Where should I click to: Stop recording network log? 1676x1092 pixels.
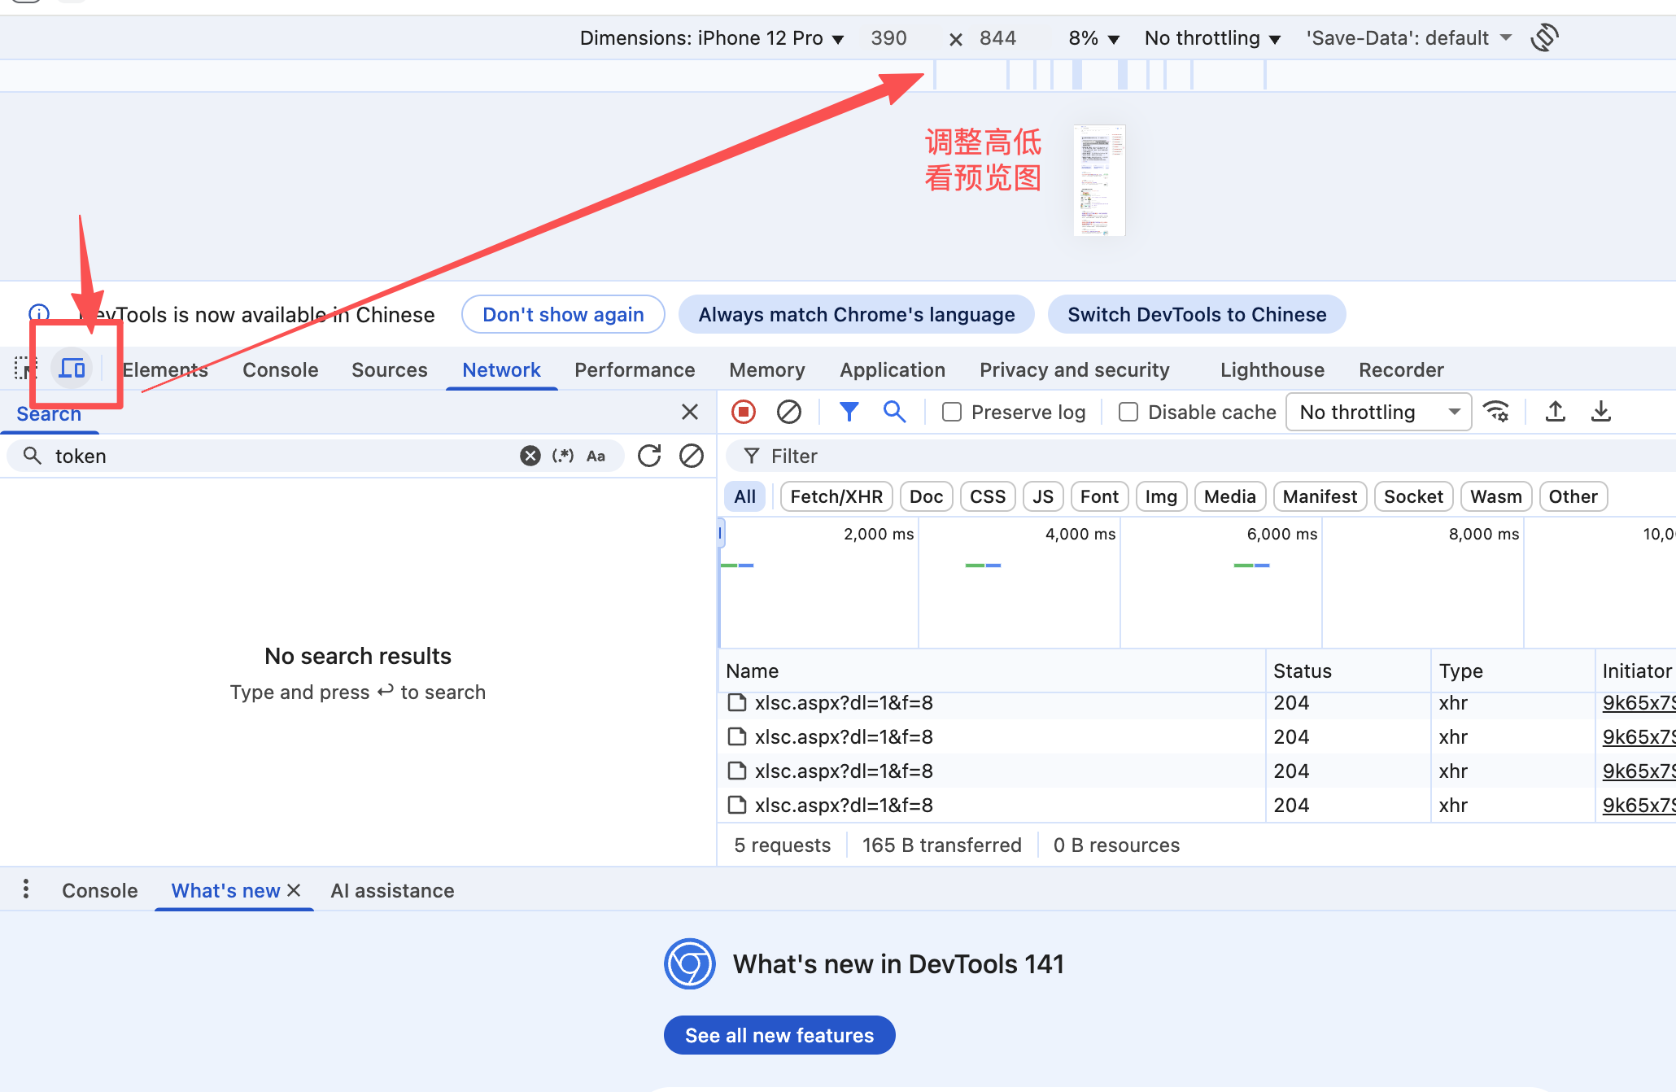743,412
